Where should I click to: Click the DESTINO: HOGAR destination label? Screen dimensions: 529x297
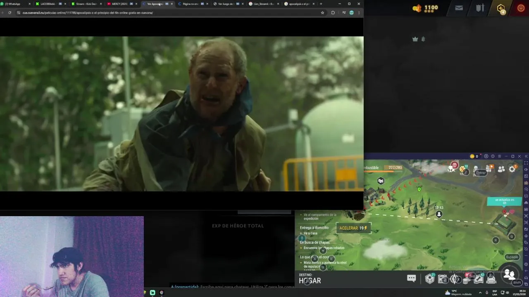click(x=310, y=278)
